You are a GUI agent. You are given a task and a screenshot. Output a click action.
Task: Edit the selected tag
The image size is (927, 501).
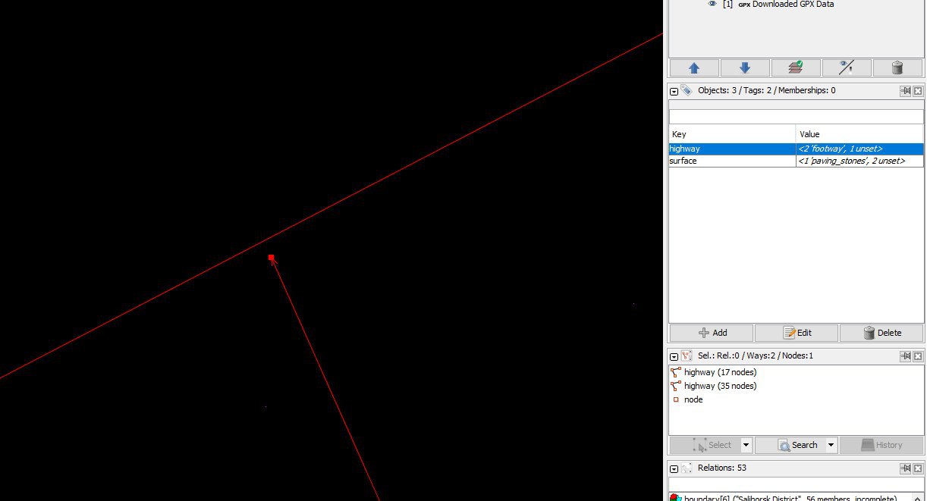[797, 333]
